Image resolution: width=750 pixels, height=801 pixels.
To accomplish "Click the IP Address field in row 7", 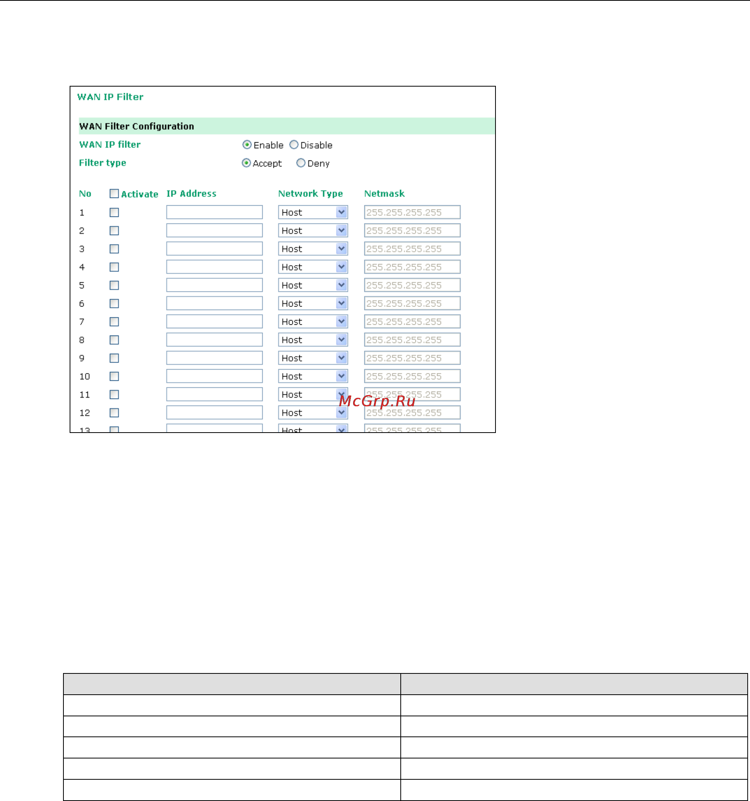I will pos(215,322).
